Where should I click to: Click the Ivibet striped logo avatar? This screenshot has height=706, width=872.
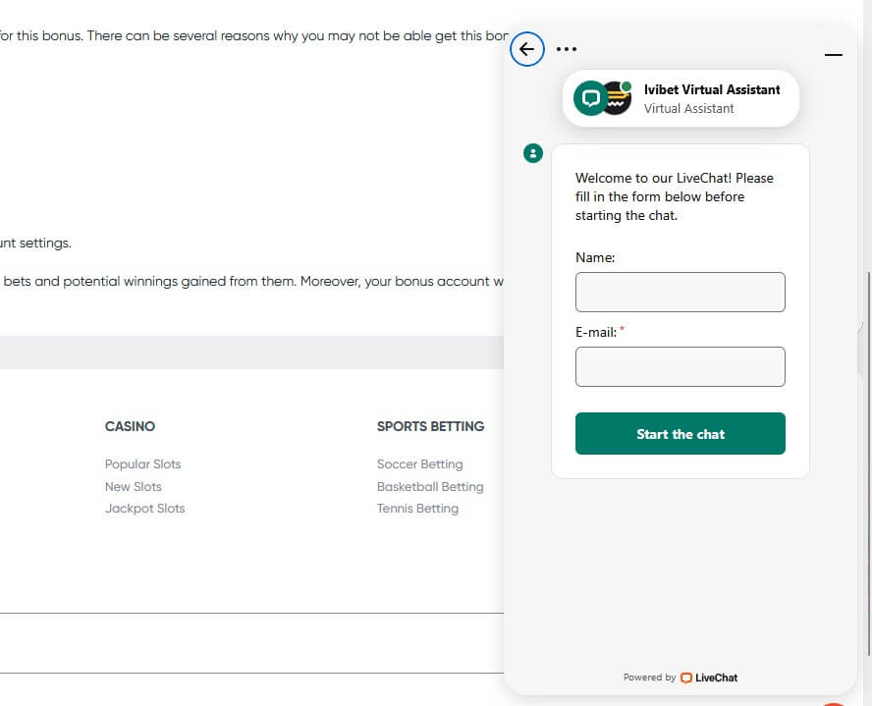coord(617,98)
